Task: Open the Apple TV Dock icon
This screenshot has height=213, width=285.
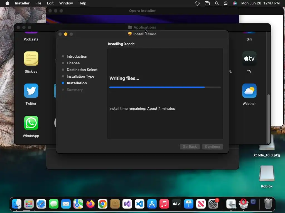Action: pos(176,204)
